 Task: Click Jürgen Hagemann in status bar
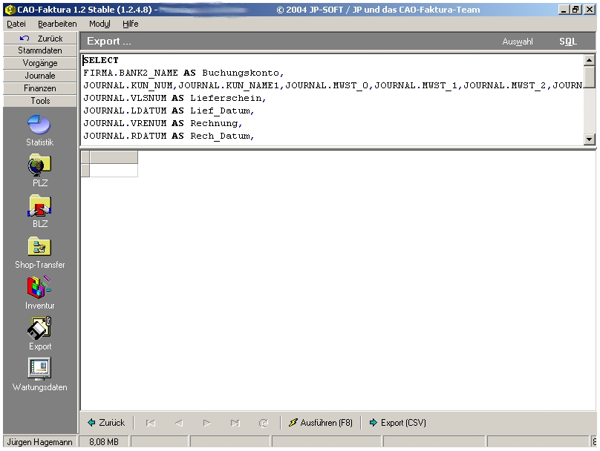click(x=40, y=442)
